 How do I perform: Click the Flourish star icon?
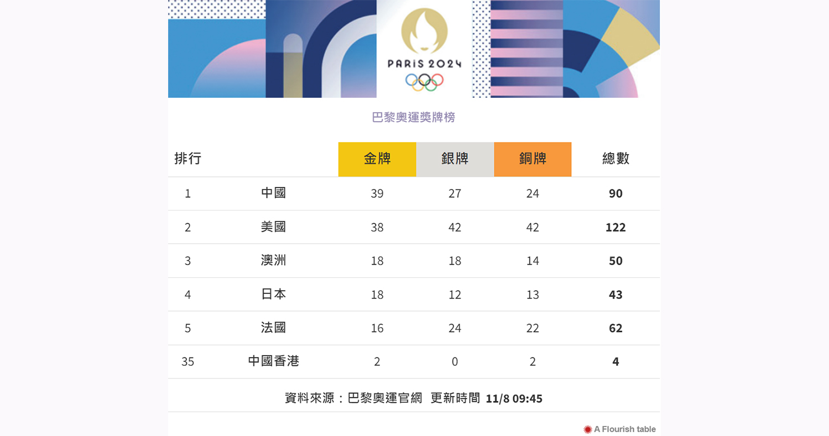(x=588, y=429)
